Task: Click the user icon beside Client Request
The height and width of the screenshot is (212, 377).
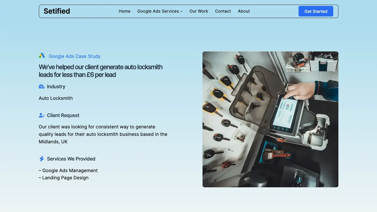Action: 41,116
